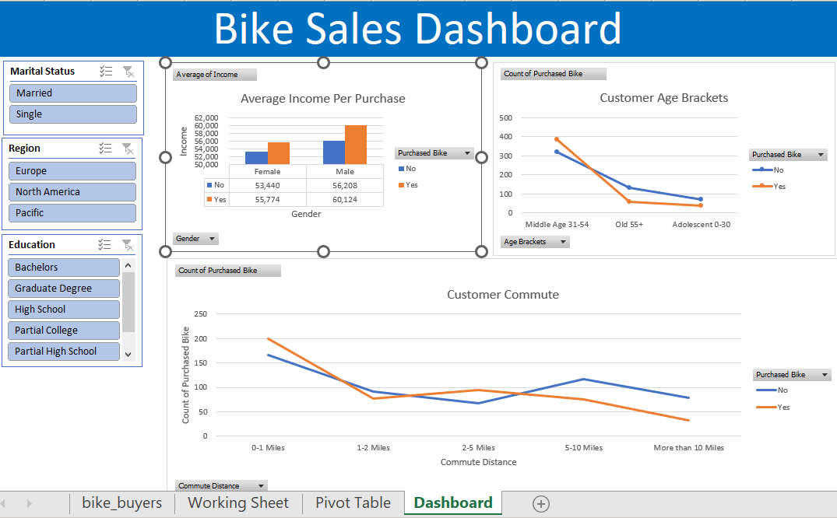The height and width of the screenshot is (518, 837).
Task: Select the Graduate Degree education option
Action: tap(64, 289)
